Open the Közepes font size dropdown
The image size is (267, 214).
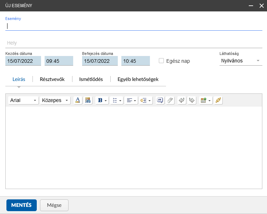pyautogui.click(x=55, y=100)
